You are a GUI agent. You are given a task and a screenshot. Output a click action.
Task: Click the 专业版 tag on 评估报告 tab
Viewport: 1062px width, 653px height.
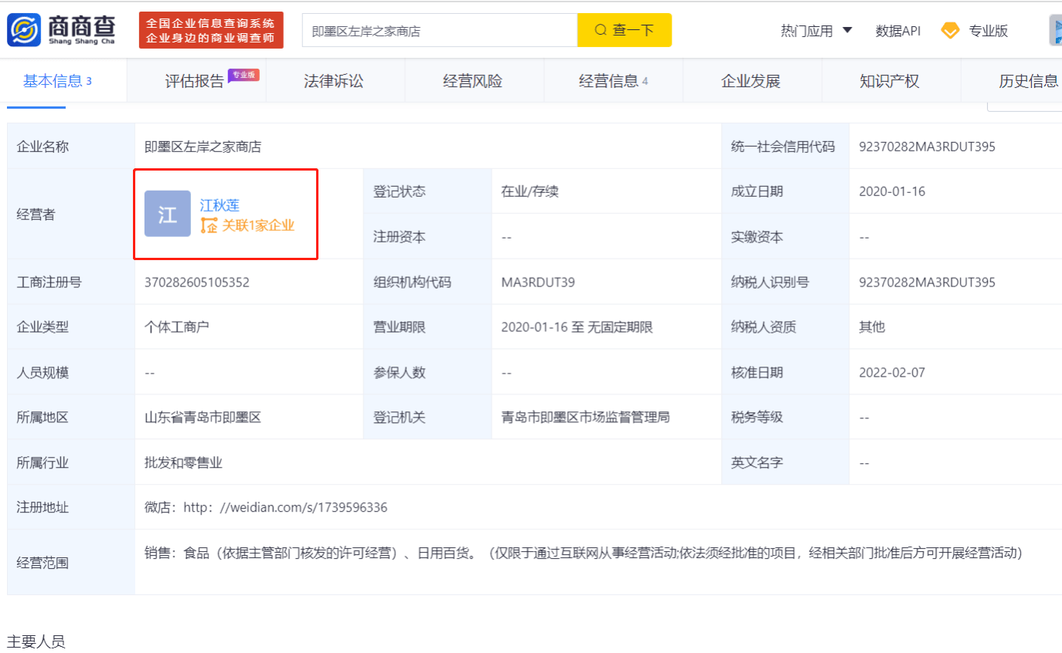click(x=243, y=75)
